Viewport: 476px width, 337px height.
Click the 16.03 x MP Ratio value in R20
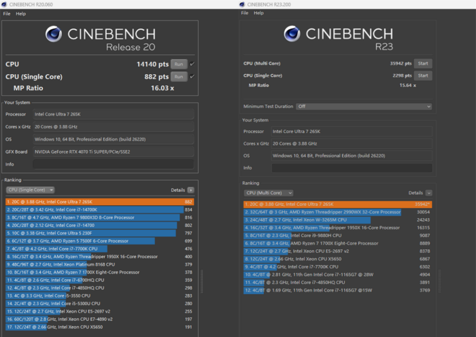pos(163,88)
